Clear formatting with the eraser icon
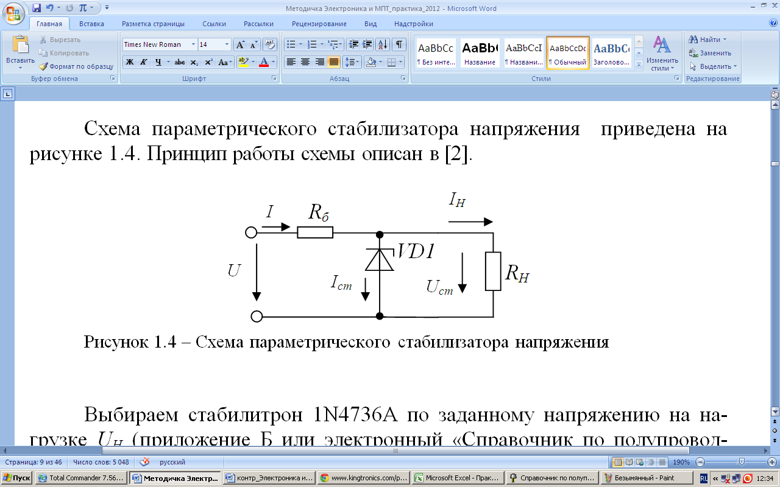This screenshot has height=487, width=780. (x=270, y=44)
